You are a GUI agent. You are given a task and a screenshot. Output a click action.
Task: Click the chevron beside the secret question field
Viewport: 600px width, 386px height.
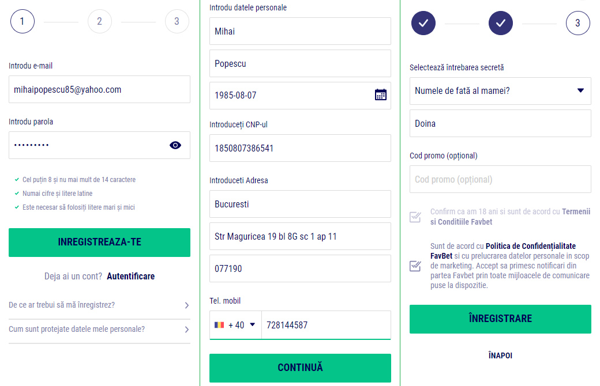580,90
